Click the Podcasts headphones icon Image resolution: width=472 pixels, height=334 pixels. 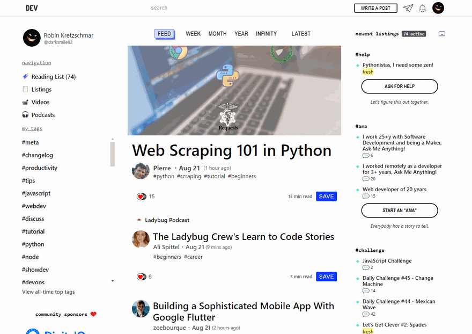click(25, 114)
